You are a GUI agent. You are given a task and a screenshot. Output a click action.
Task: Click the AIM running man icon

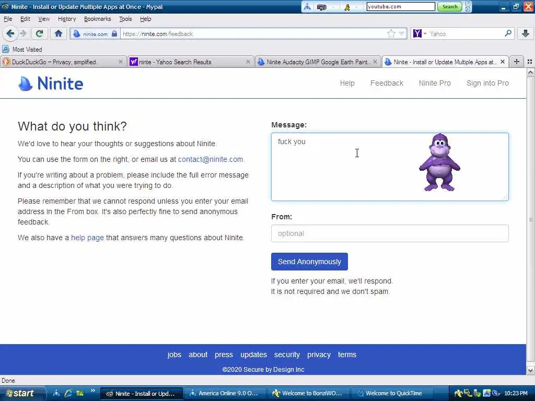pyautogui.click(x=347, y=7)
